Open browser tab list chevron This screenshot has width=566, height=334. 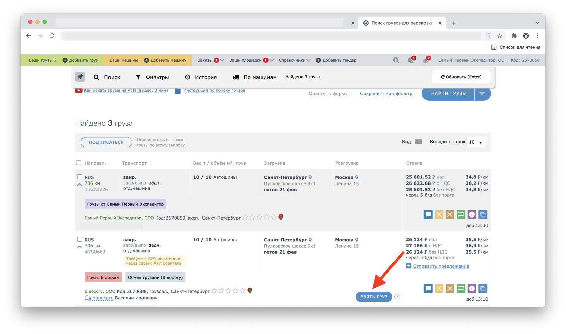pos(537,23)
